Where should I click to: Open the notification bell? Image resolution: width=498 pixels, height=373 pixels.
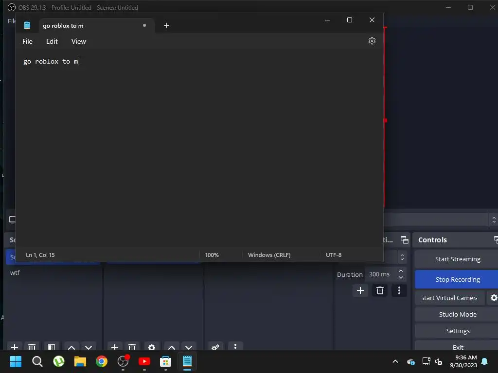coord(485,361)
